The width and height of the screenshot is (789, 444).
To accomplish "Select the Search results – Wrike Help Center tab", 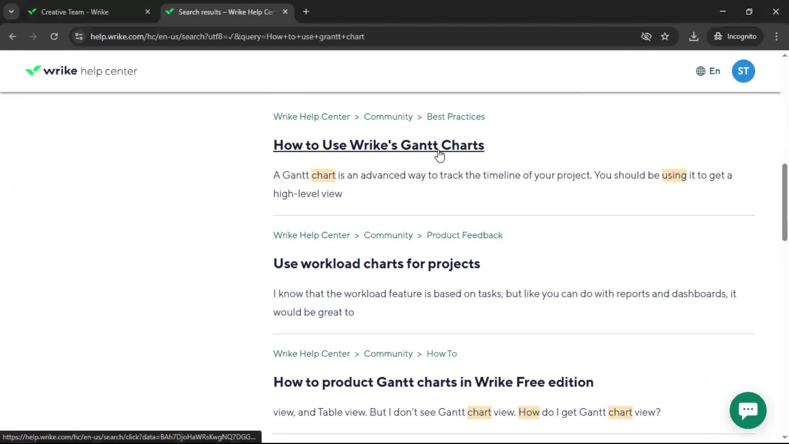I will click(x=227, y=12).
